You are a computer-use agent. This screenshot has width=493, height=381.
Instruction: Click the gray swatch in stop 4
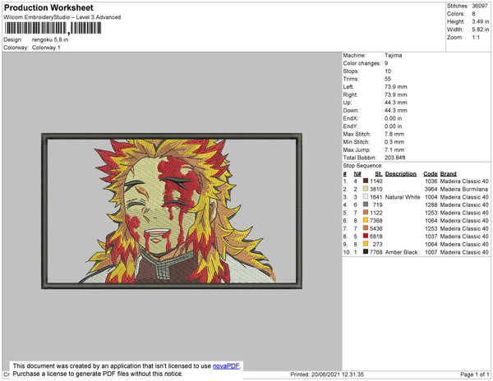tap(366, 204)
